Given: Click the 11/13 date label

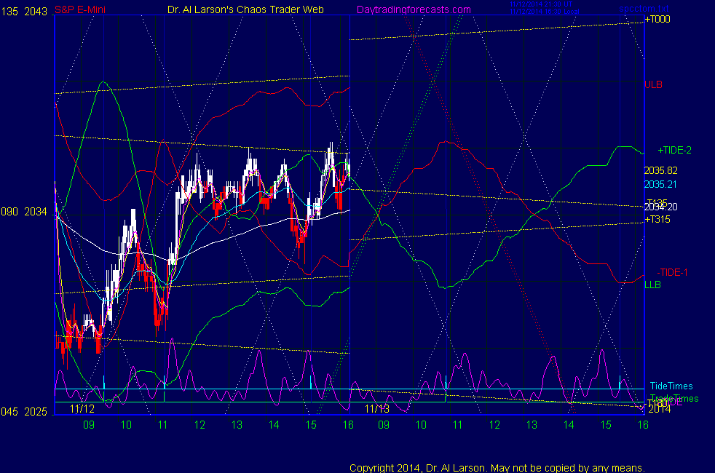Looking at the screenshot, I should 377,409.
